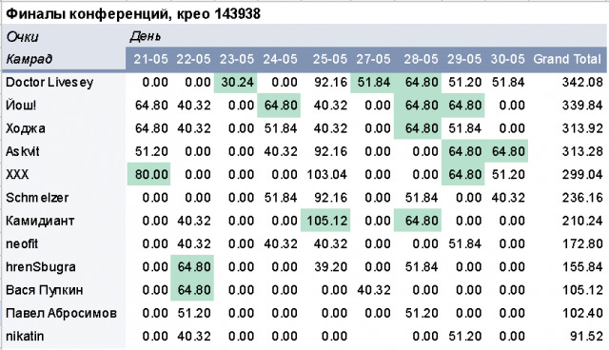Click the 103.04 value in XXX row

[326, 175]
